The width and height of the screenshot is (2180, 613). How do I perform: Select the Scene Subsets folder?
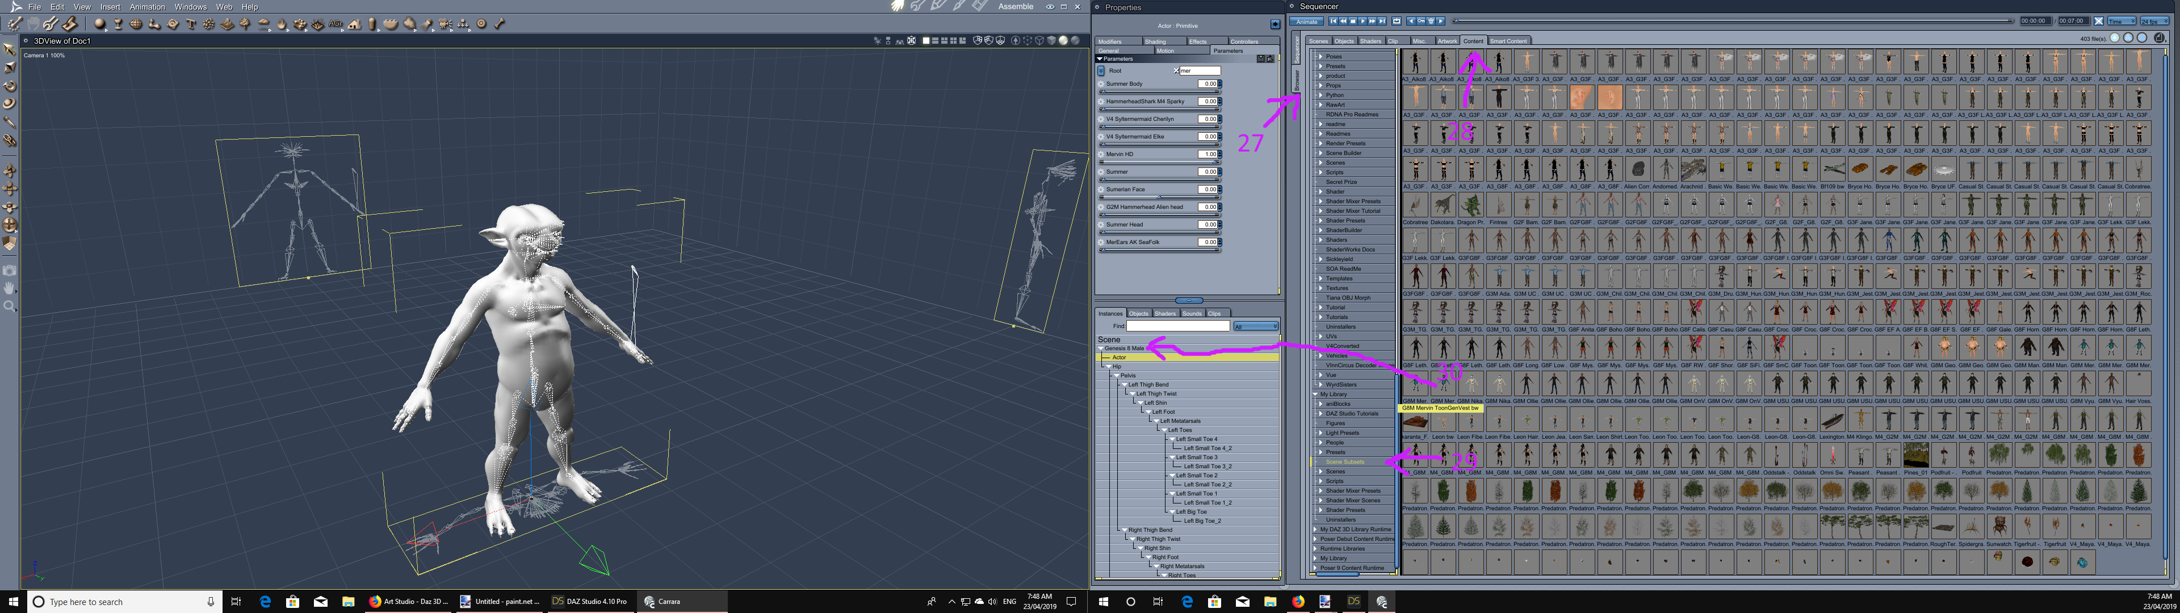[1345, 461]
